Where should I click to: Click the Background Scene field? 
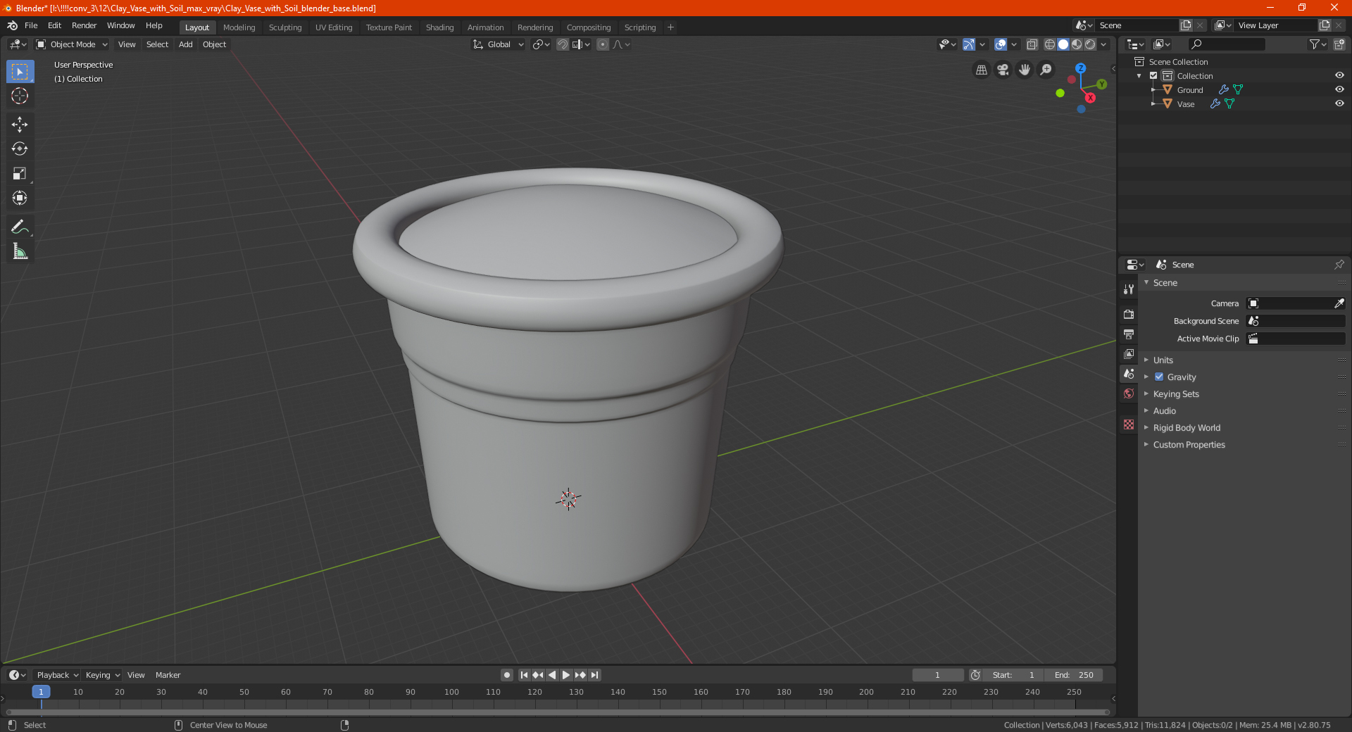tap(1296, 321)
